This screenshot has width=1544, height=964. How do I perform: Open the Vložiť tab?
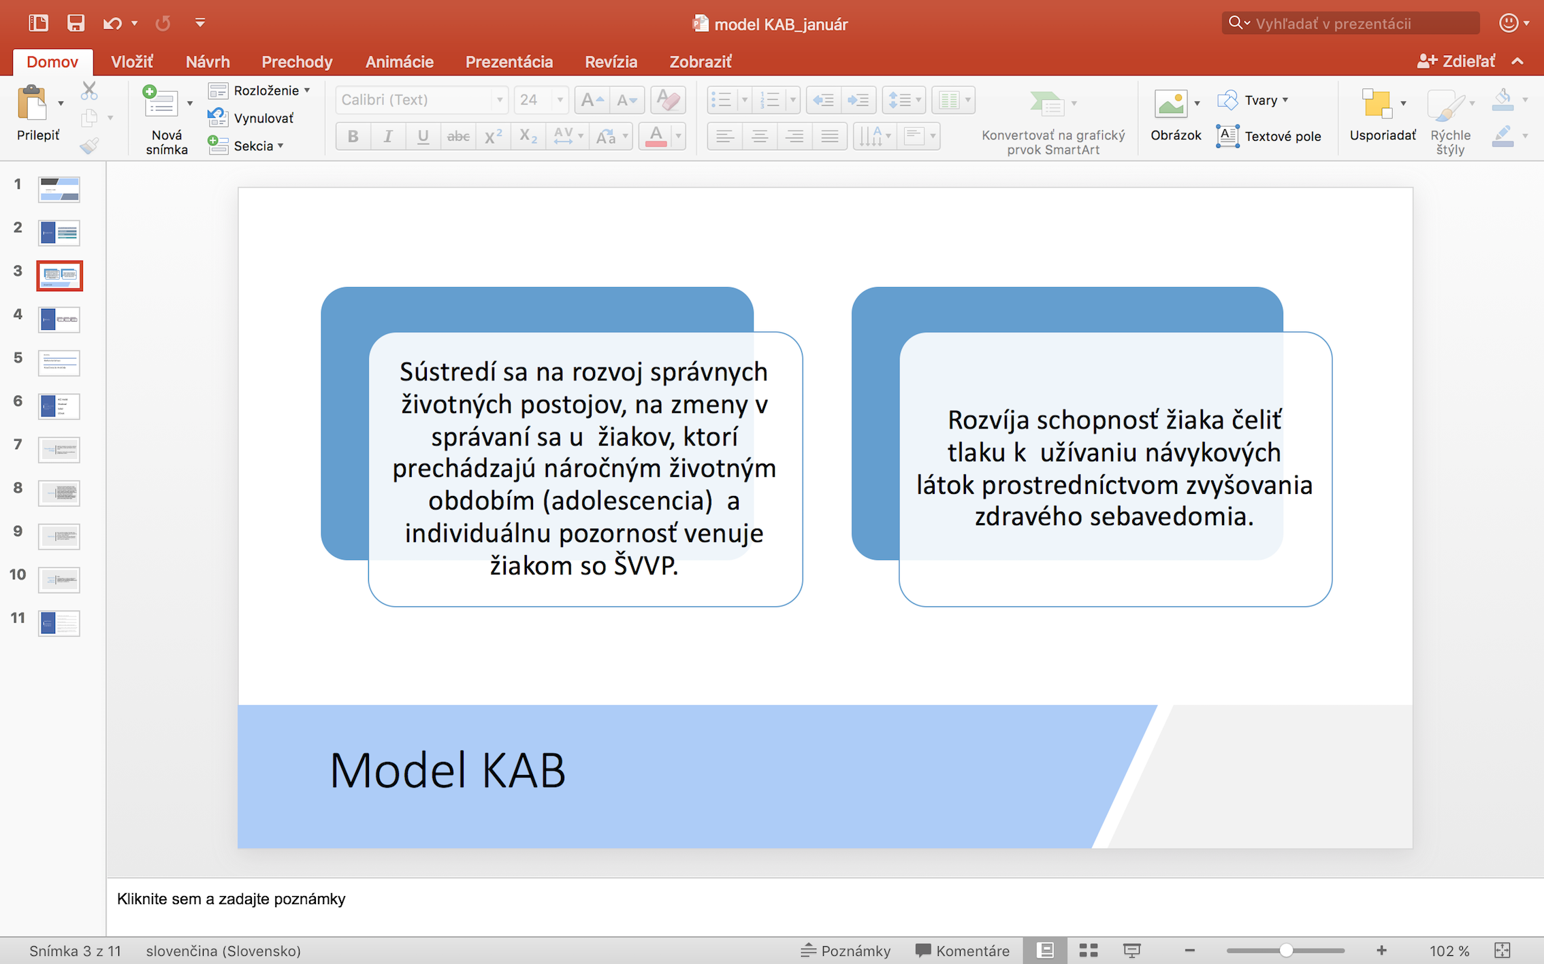pyautogui.click(x=131, y=62)
